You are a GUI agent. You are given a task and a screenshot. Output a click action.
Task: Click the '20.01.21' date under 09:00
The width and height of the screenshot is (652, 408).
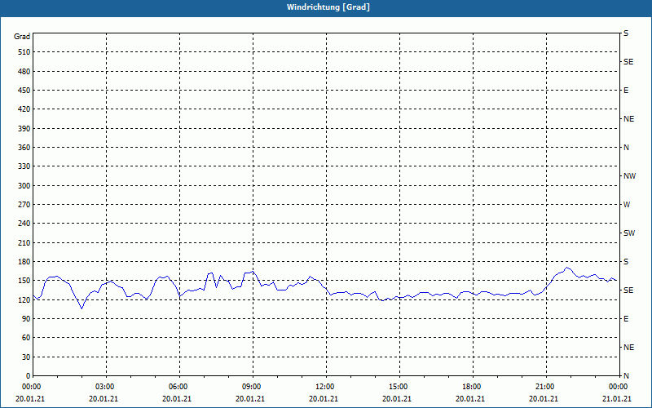coord(250,398)
